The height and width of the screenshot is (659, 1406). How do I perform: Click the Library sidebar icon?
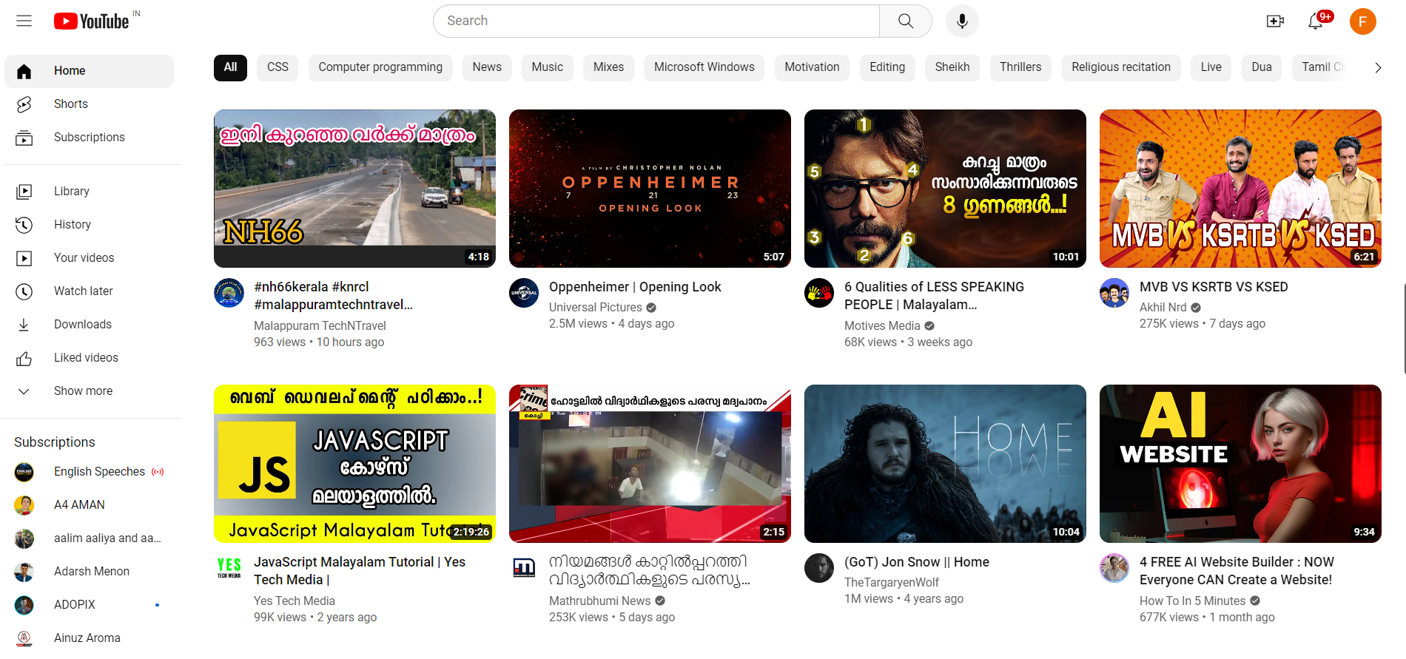click(x=24, y=192)
